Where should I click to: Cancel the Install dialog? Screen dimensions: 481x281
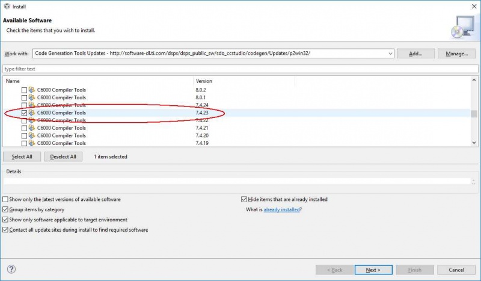pos(456,270)
